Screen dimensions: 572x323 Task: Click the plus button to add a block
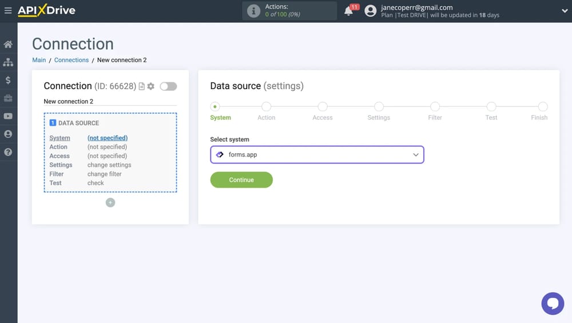click(x=110, y=202)
